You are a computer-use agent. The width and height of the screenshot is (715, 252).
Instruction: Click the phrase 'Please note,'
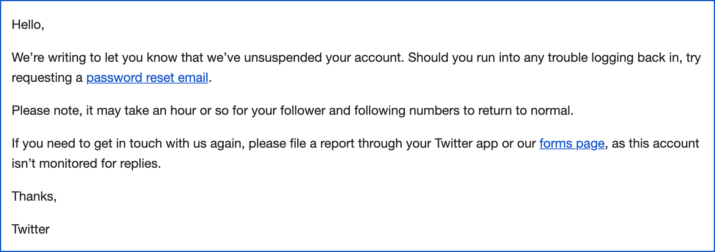pos(47,110)
